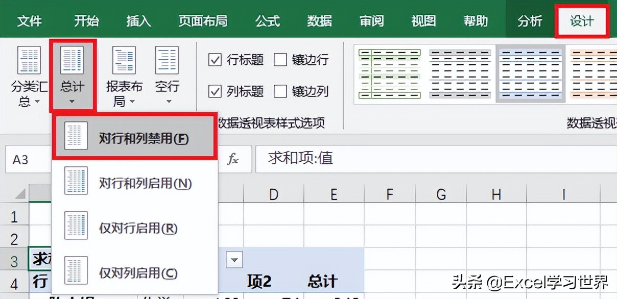Toggle the 行标题 checkbox

coord(215,60)
